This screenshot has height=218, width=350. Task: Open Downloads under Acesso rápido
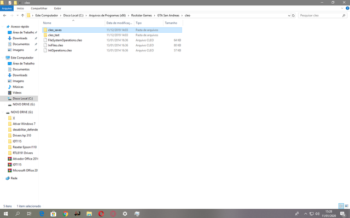click(x=20, y=38)
